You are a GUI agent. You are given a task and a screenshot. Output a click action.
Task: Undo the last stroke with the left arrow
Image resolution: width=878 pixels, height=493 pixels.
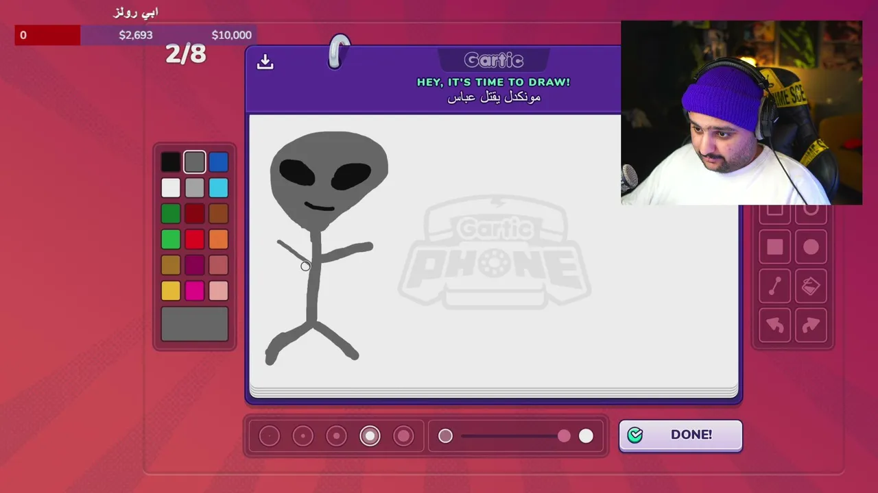[774, 325]
